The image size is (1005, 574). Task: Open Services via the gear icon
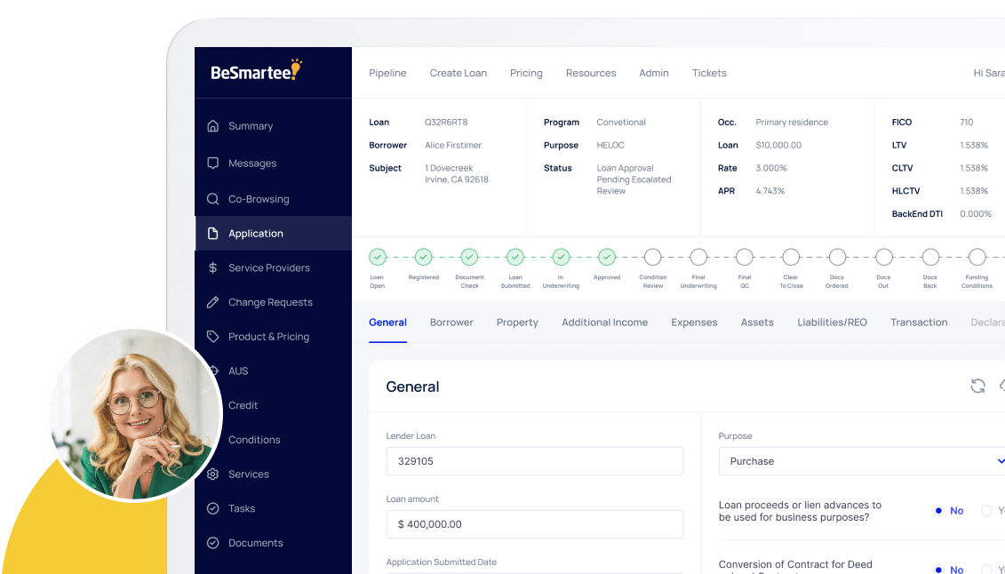click(x=212, y=474)
